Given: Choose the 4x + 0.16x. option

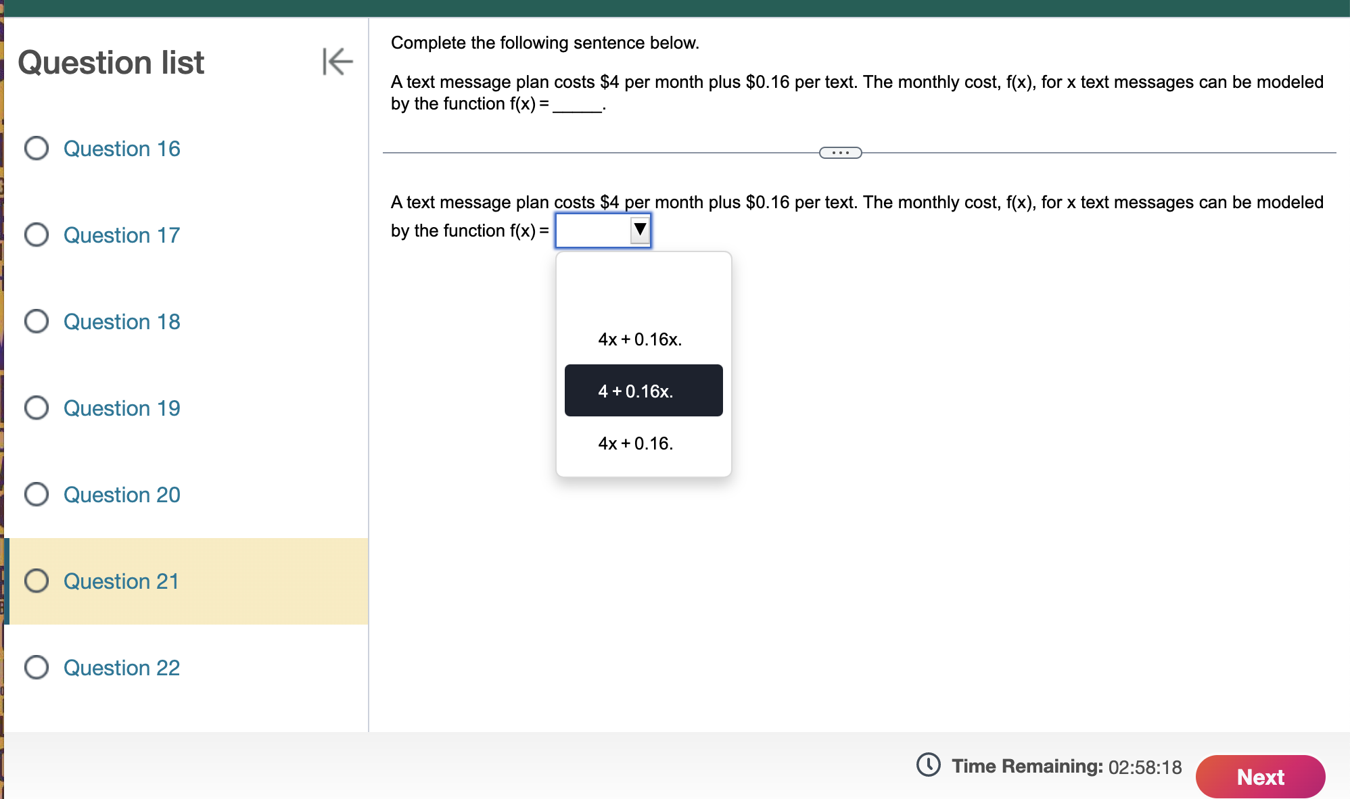Looking at the screenshot, I should tap(640, 339).
